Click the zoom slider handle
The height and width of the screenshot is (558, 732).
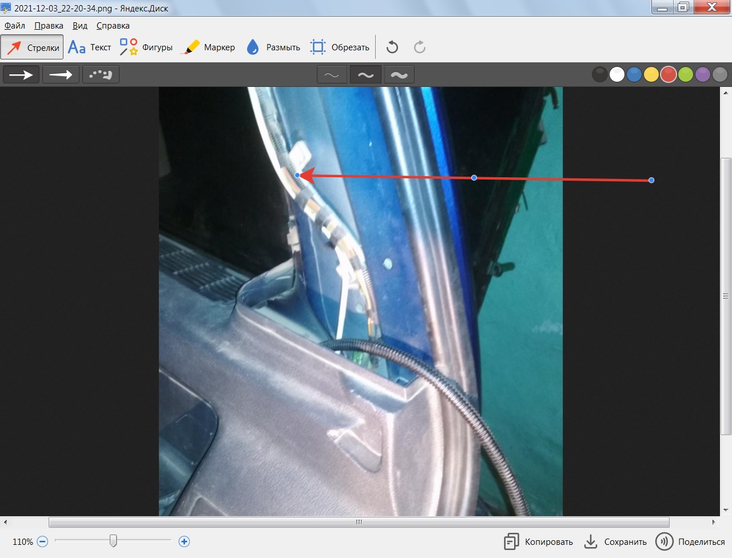point(113,540)
